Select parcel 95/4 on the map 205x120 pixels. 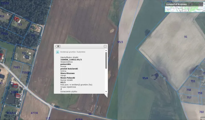pos(145,78)
